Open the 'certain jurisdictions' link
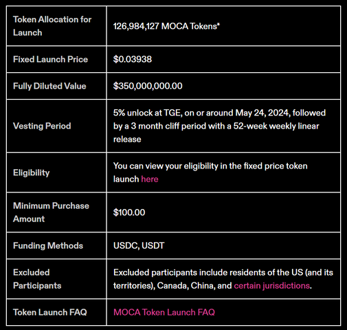This screenshot has height=330, width=347. click(x=271, y=285)
